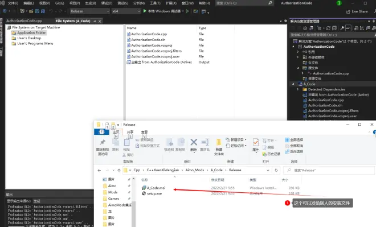Click the refresh icon in Solution Explorer toolbar

click(328, 28)
